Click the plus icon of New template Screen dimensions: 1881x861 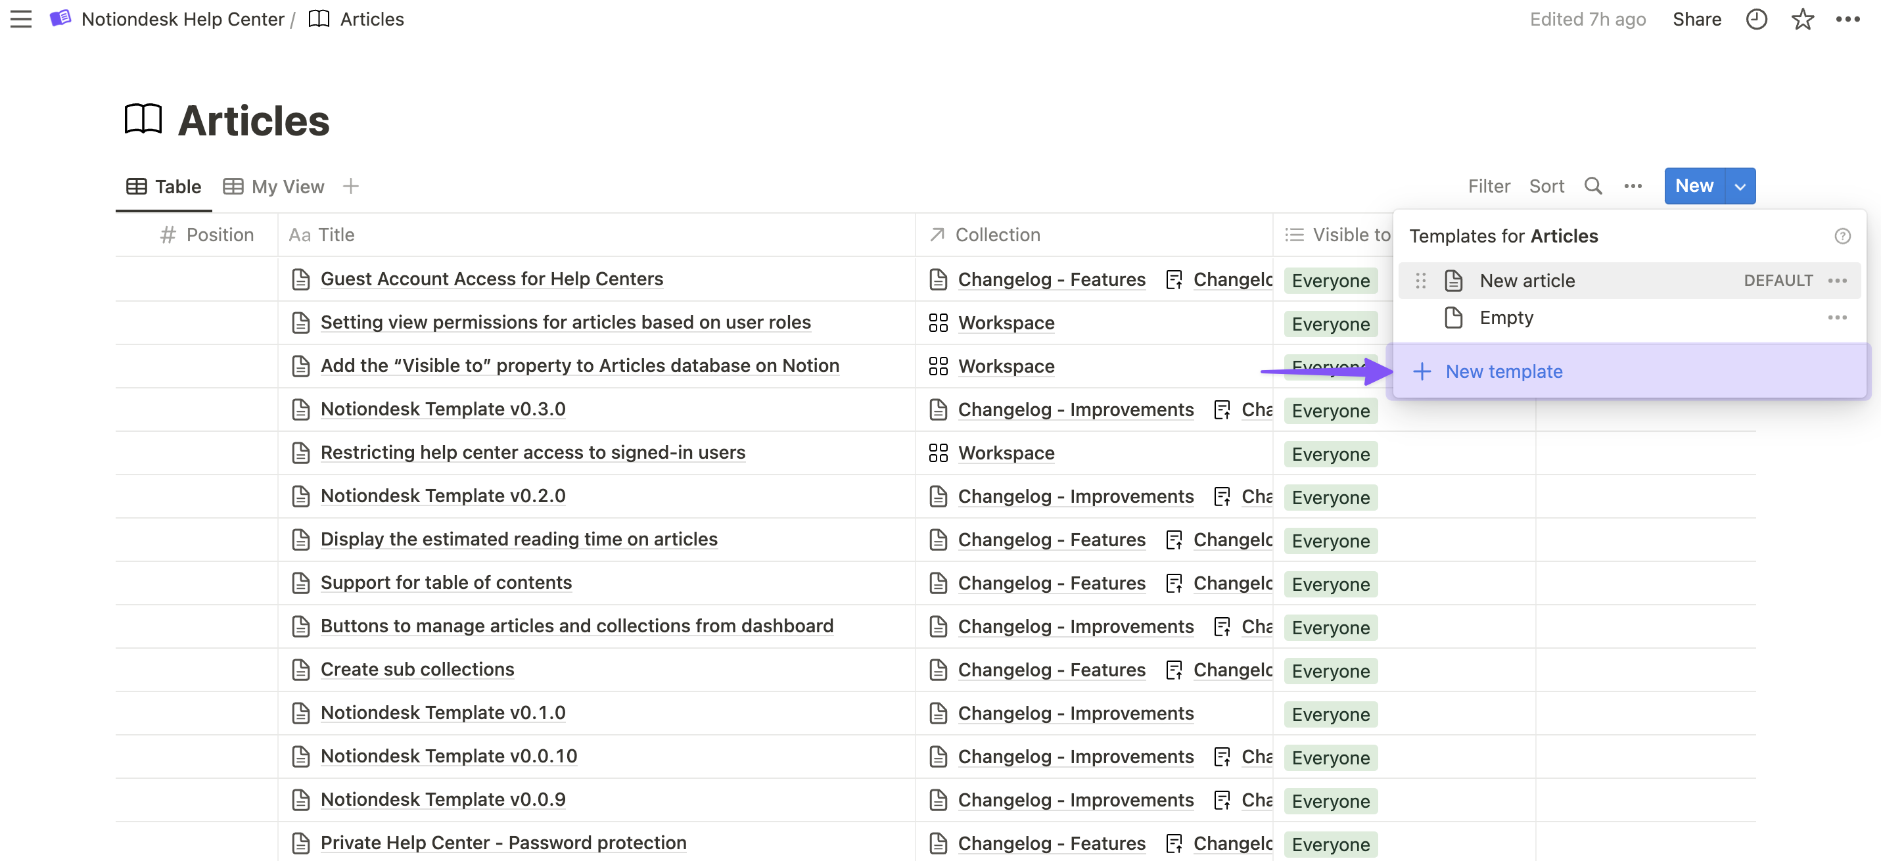(1421, 372)
